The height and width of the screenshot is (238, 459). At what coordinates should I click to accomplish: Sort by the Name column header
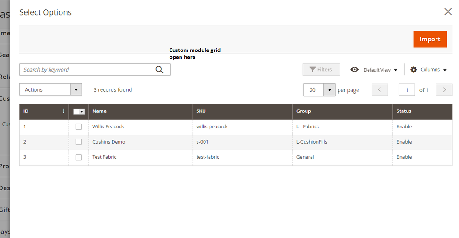point(100,111)
